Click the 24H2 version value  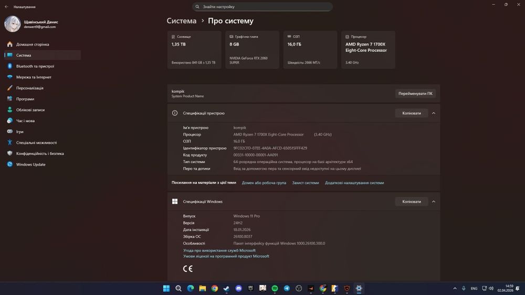click(238, 223)
